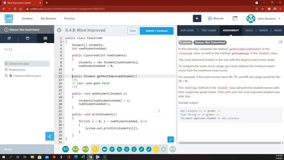The width and height of the screenshot is (284, 160).
Task: Open Excel from the taskbar
Action: [x=83, y=157]
